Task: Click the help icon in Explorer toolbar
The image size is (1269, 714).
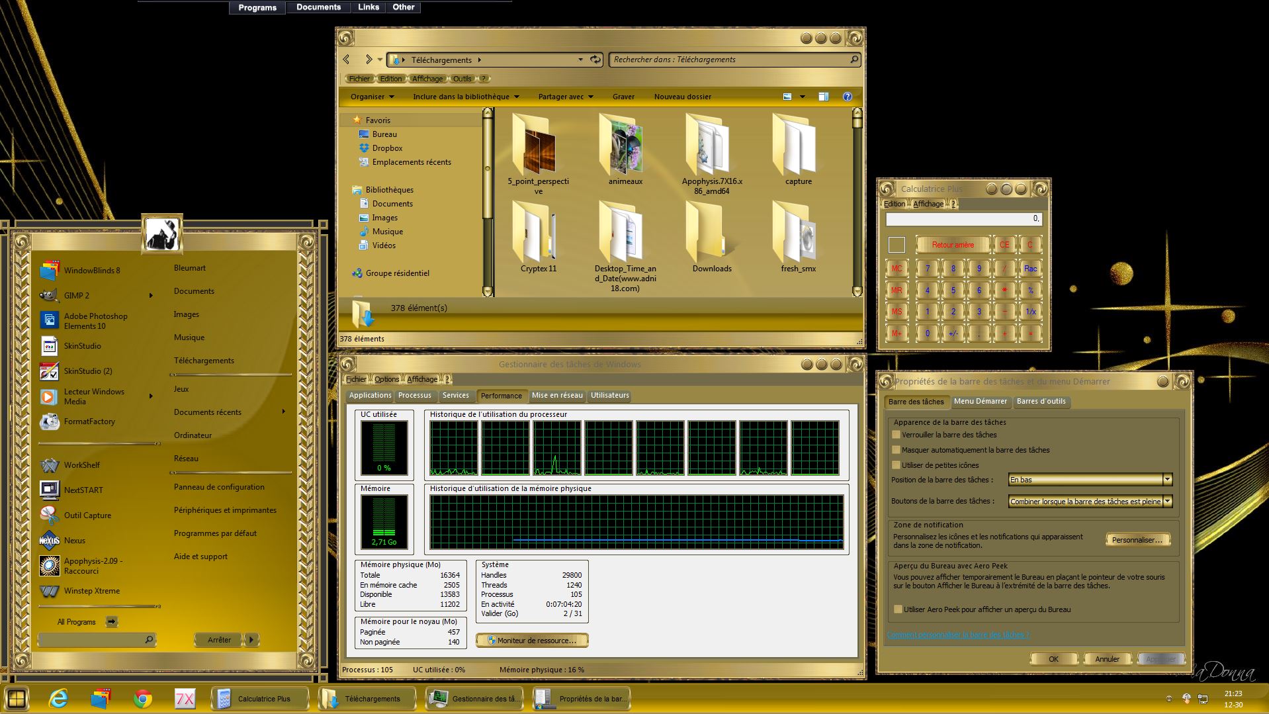Action: point(847,97)
